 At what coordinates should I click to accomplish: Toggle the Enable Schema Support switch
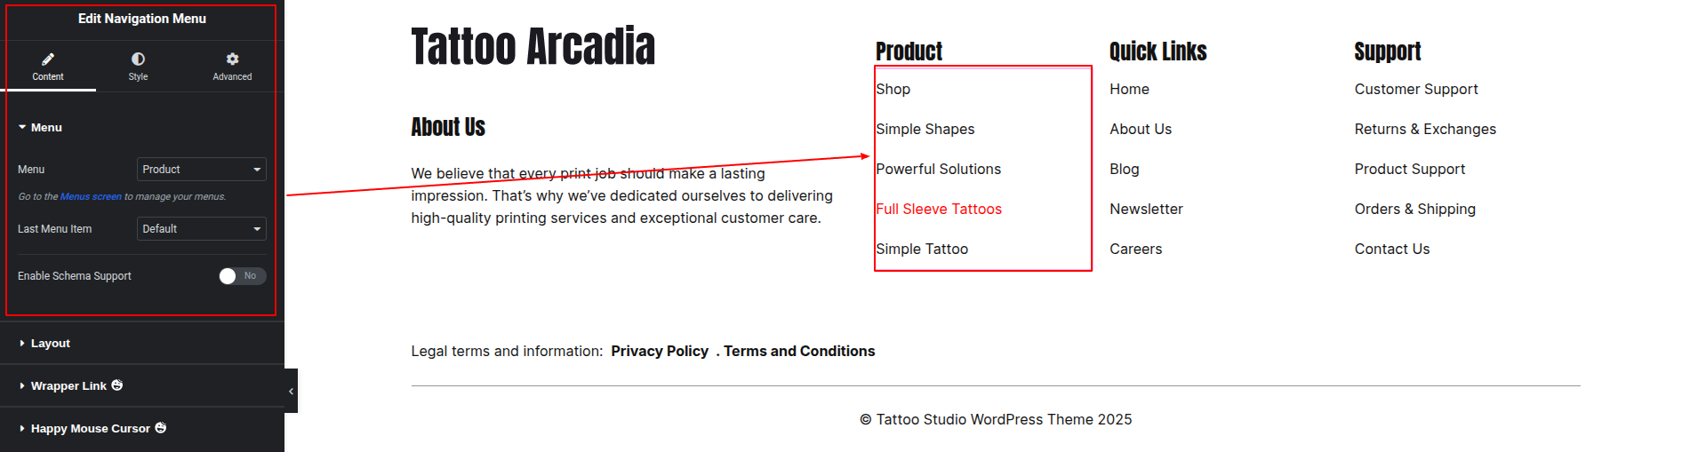point(242,276)
